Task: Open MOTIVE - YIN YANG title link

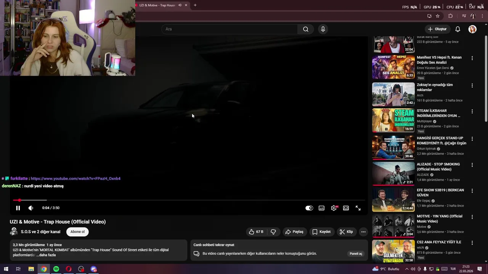Action: [x=440, y=219]
